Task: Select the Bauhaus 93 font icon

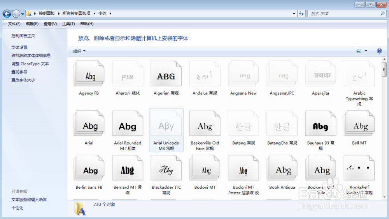Action: (x=321, y=124)
